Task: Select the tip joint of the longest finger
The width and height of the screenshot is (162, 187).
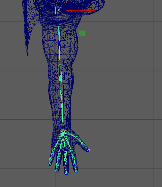Action: click(x=67, y=174)
